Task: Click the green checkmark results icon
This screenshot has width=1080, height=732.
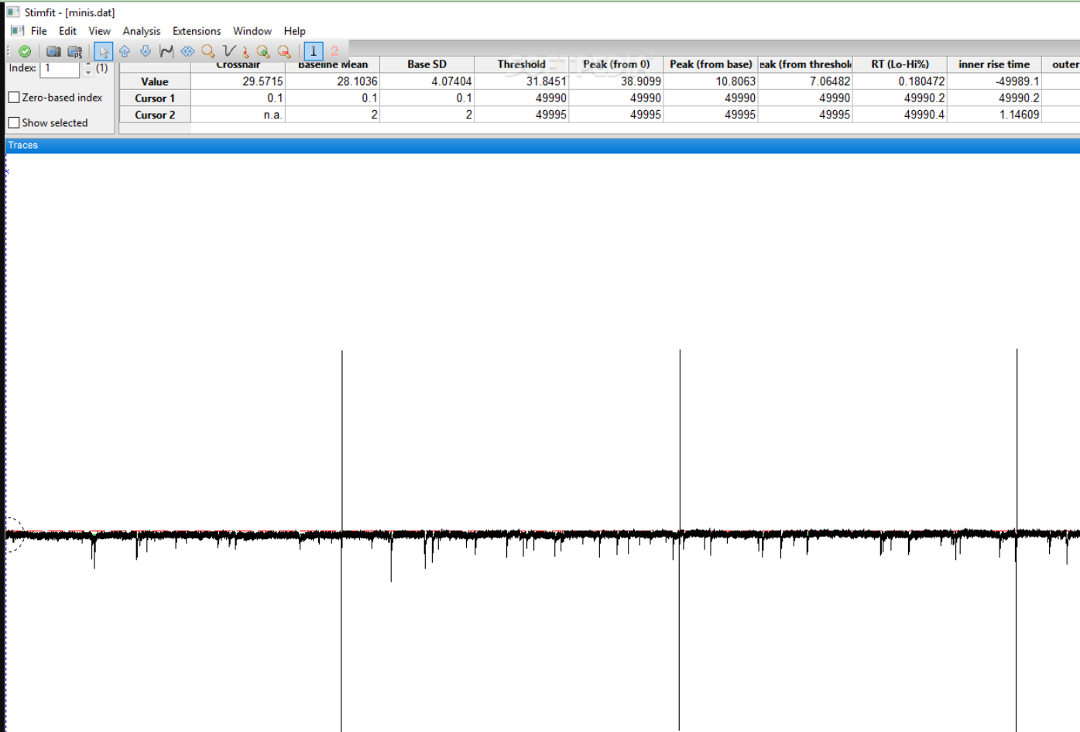Action: pyautogui.click(x=23, y=51)
